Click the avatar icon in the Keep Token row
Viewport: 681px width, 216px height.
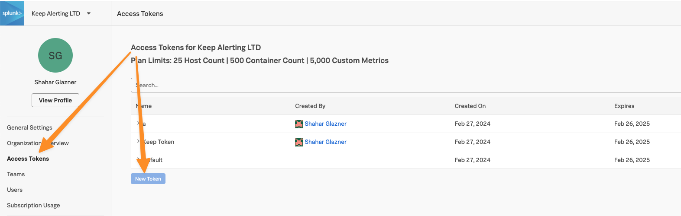click(299, 142)
